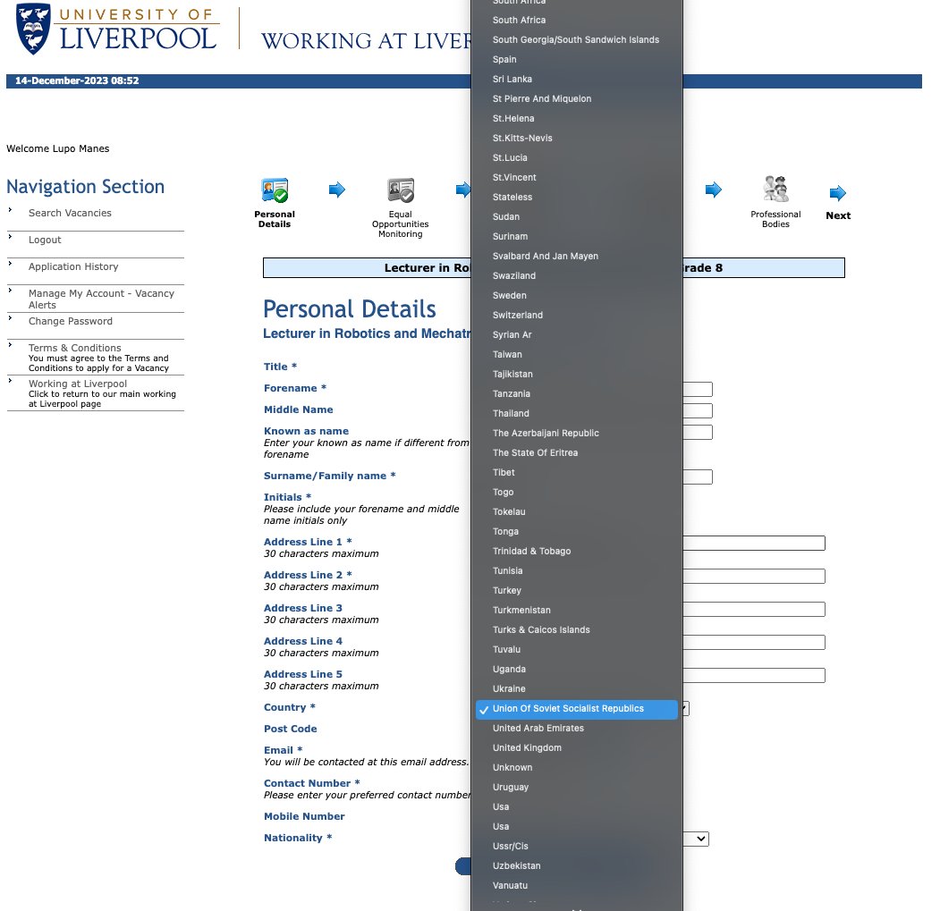Click into Address Line 3 field
This screenshot has height=911, width=940.
tap(754, 609)
